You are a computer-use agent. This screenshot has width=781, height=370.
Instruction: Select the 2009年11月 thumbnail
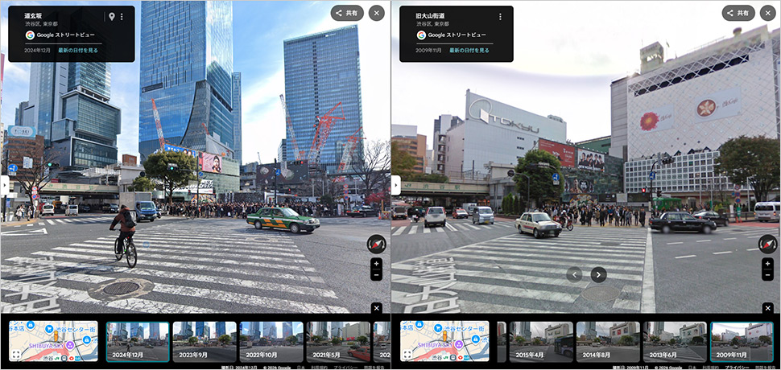(x=742, y=341)
